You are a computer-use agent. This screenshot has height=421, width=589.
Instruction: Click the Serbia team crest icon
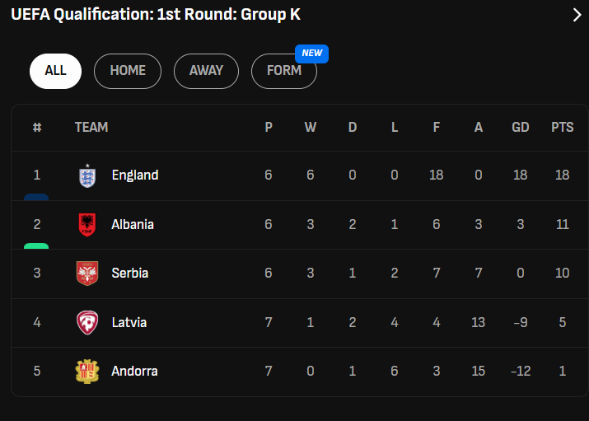[86, 273]
